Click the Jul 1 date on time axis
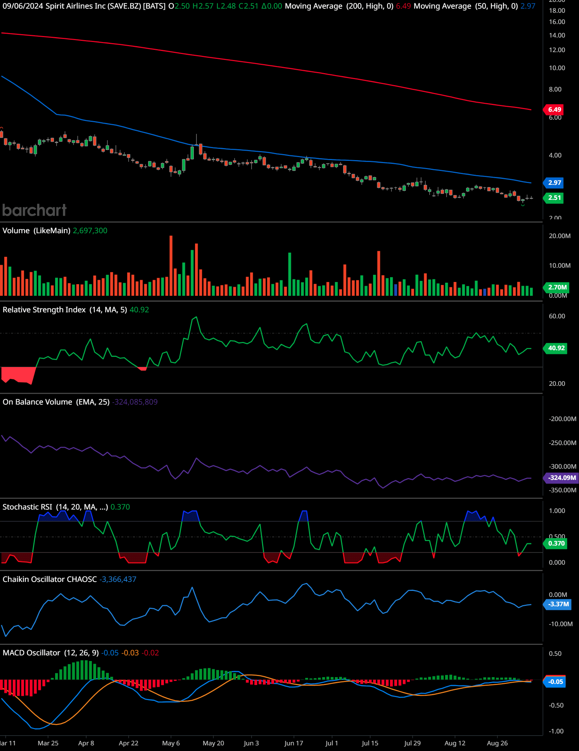This screenshot has height=751, width=579. click(331, 743)
